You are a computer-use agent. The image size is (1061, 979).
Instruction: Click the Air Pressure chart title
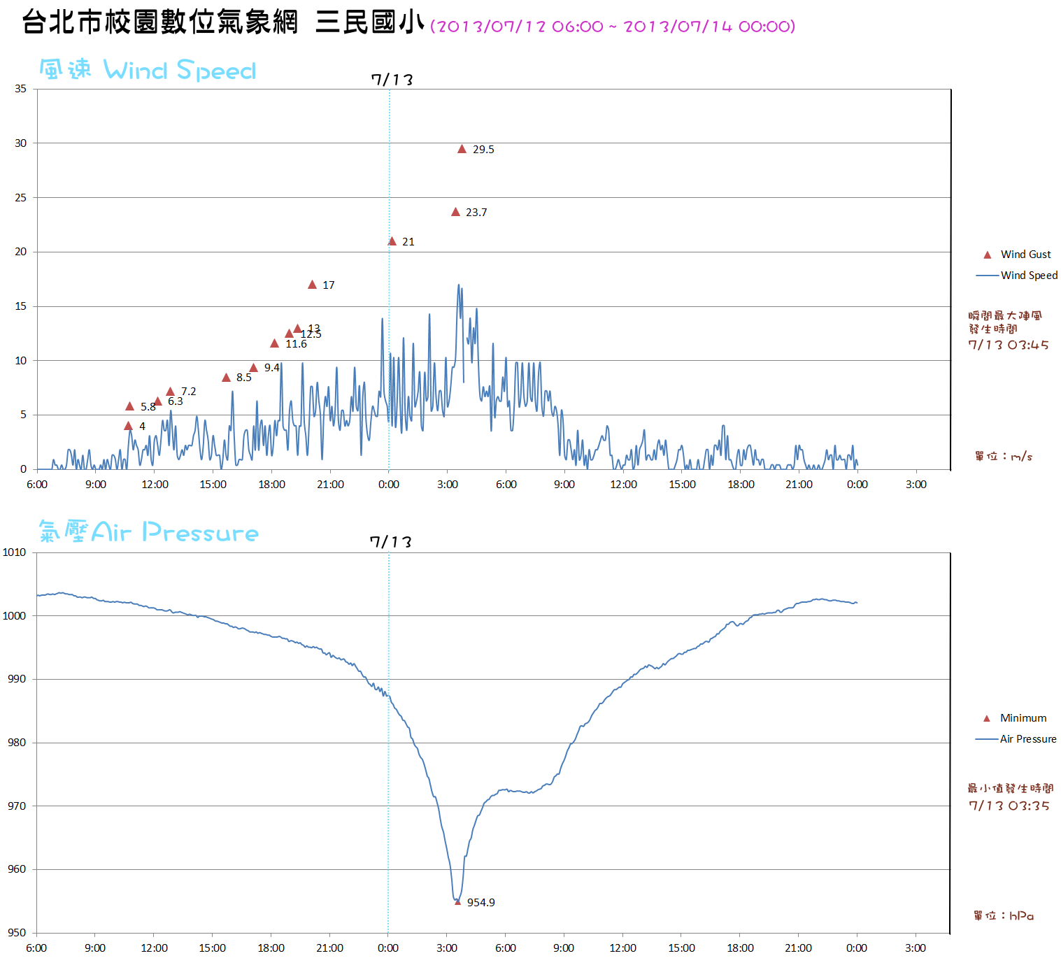tap(148, 532)
